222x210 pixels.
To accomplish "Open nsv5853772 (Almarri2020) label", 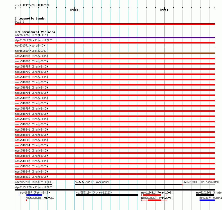I will pos(93,182).
